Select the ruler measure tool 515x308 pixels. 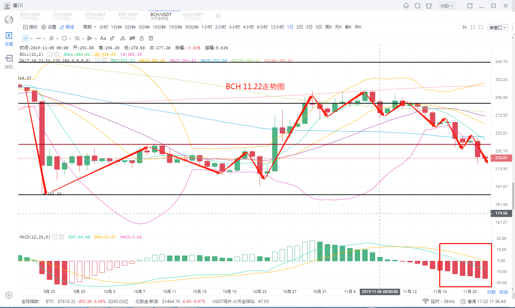(112, 38)
